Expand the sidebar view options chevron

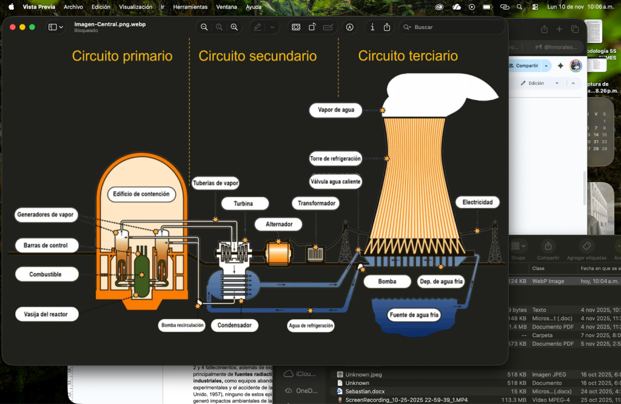point(61,27)
